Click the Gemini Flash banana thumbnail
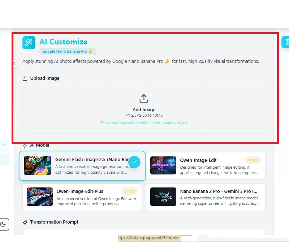 (38, 165)
